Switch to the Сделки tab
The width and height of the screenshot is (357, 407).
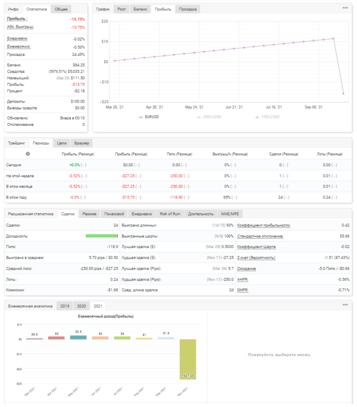68,214
